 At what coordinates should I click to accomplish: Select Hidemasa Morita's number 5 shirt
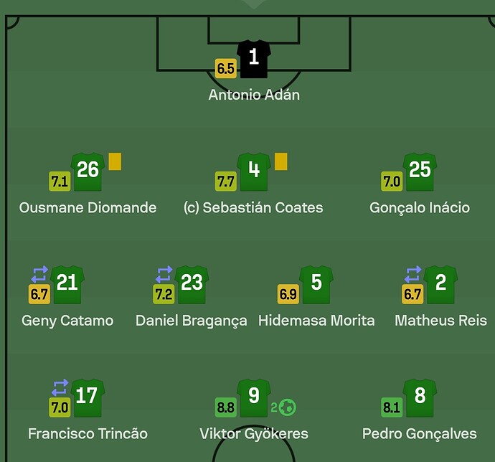coord(316,285)
